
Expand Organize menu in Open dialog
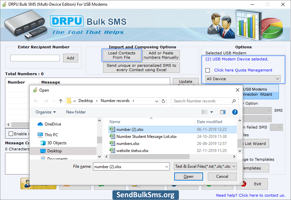pos(46,112)
